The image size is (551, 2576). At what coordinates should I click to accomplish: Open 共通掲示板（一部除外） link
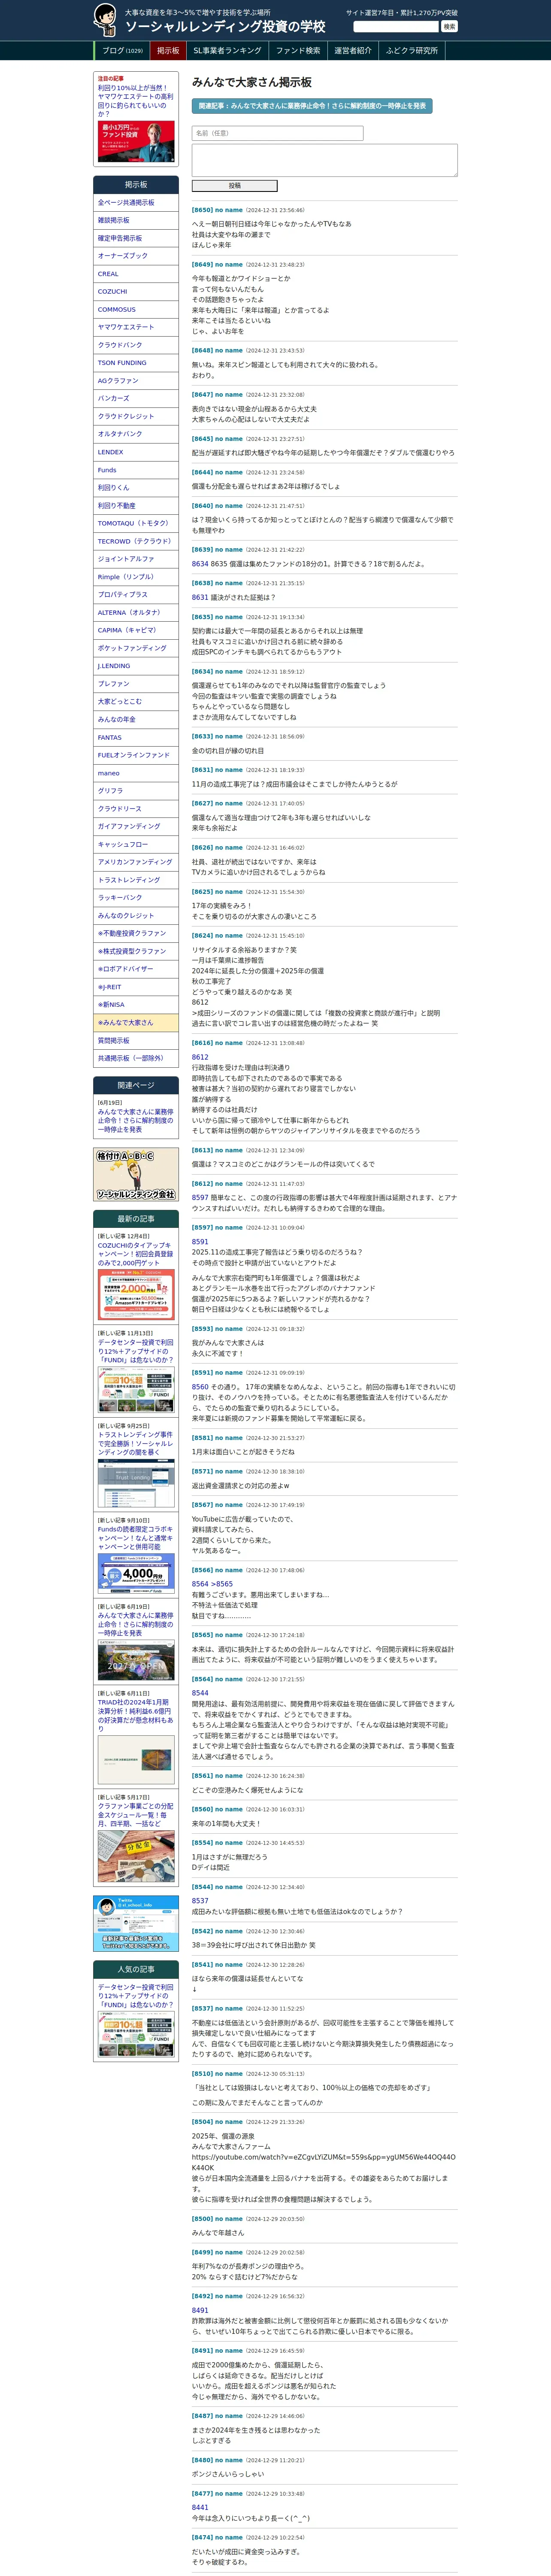(x=136, y=1058)
